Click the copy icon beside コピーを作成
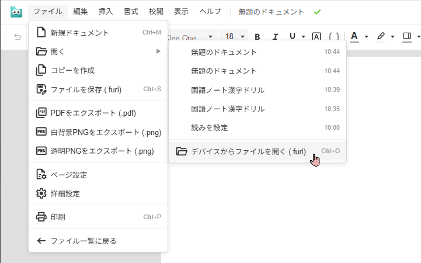The height and width of the screenshot is (263, 421). pos(41,70)
